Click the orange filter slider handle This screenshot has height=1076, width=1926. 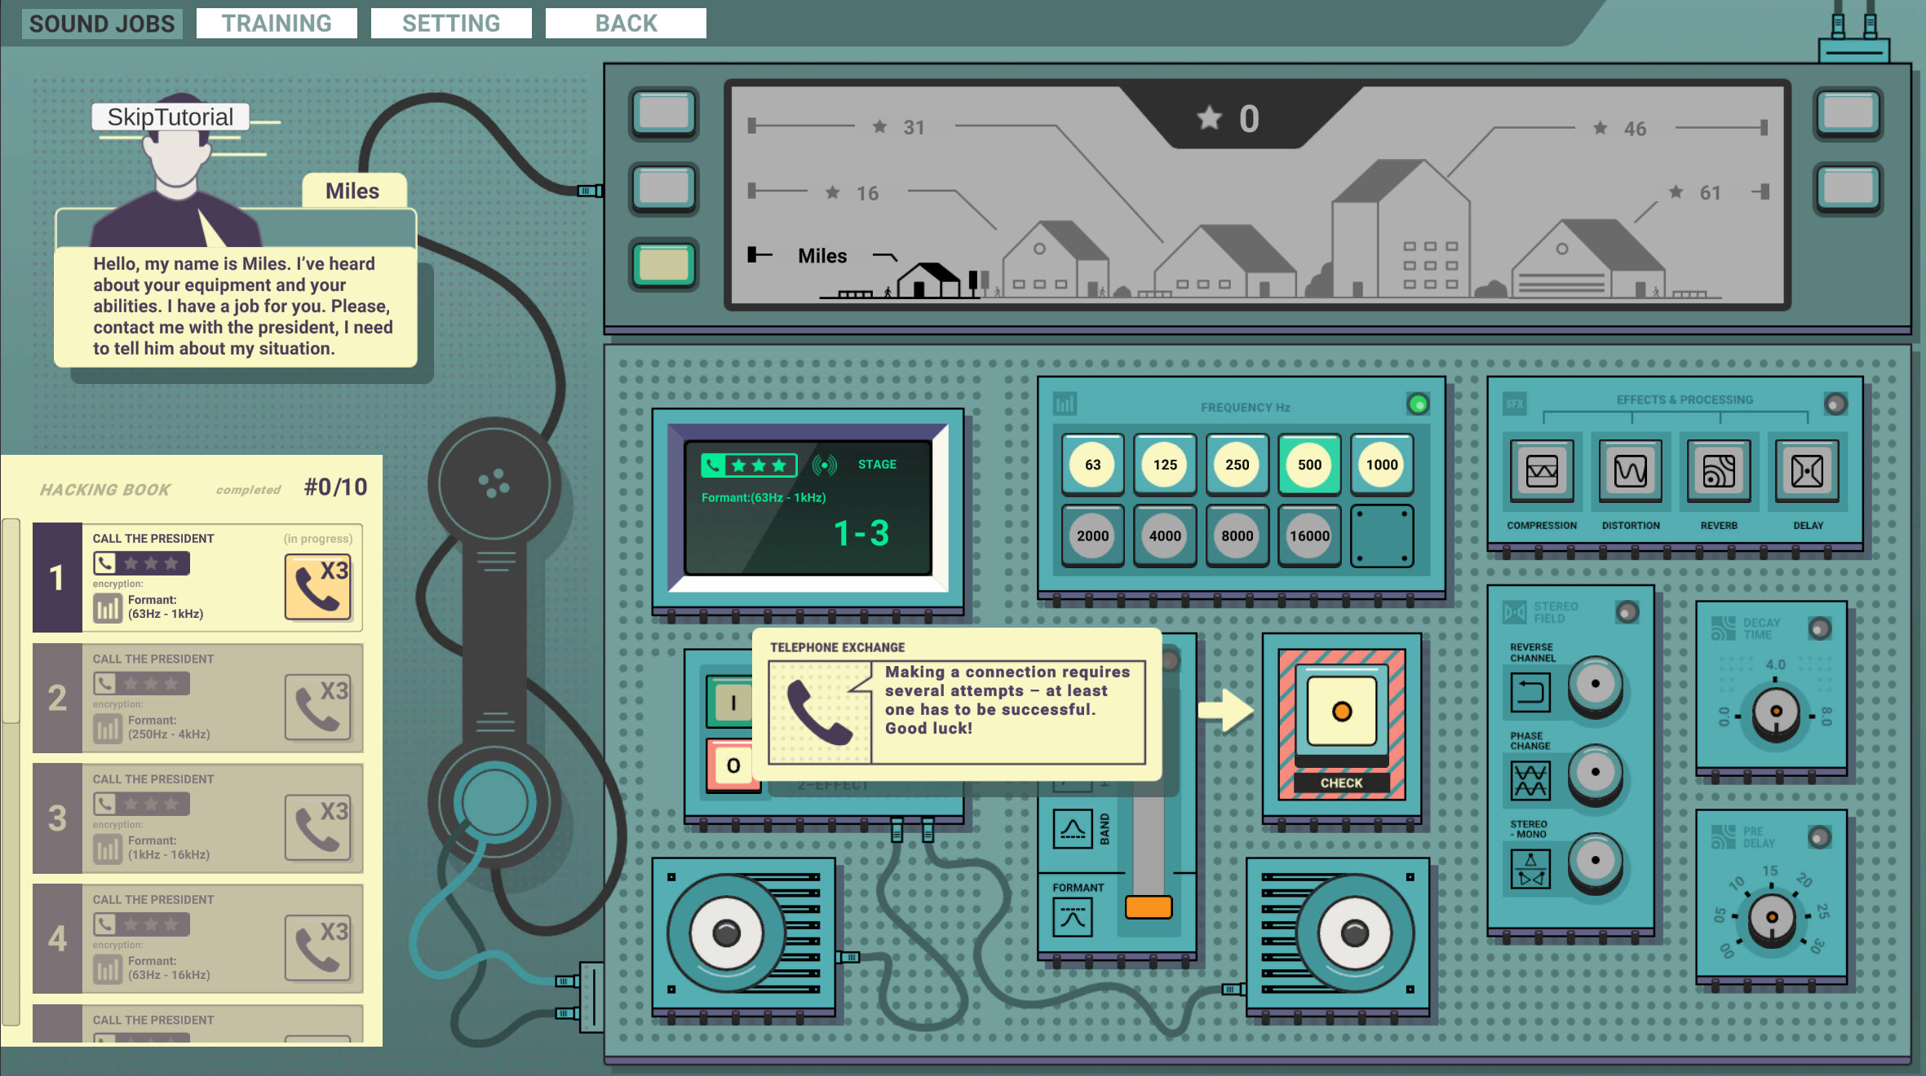[1149, 906]
